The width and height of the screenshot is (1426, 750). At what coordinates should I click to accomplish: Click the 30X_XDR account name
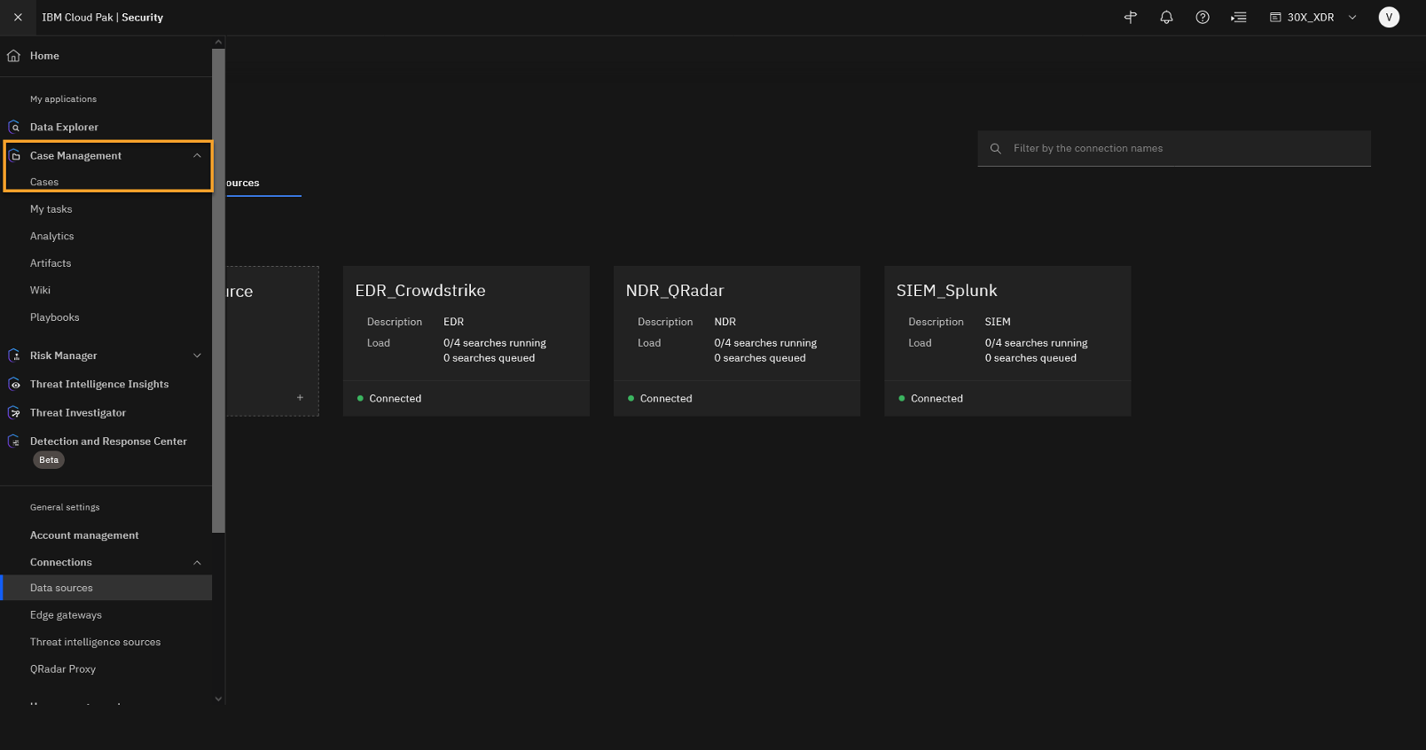[1311, 17]
